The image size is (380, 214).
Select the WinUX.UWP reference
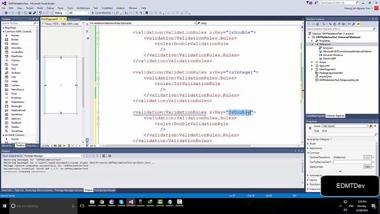pos(330,58)
